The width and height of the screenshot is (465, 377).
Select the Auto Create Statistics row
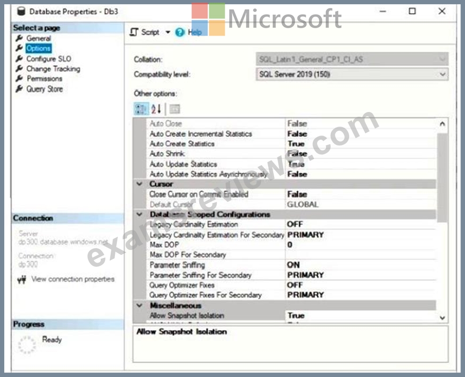tap(292, 144)
